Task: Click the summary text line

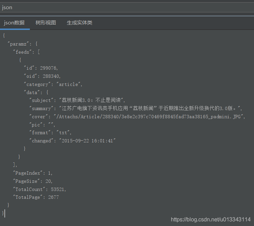Action: coord(135,108)
